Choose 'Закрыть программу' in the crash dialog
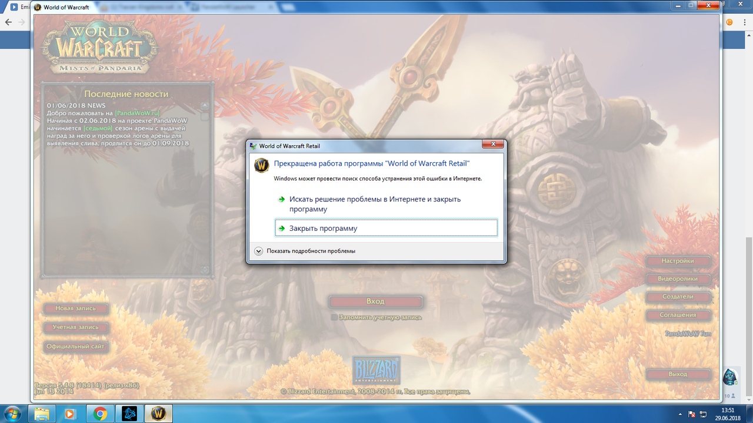This screenshot has width=753, height=423. [386, 228]
